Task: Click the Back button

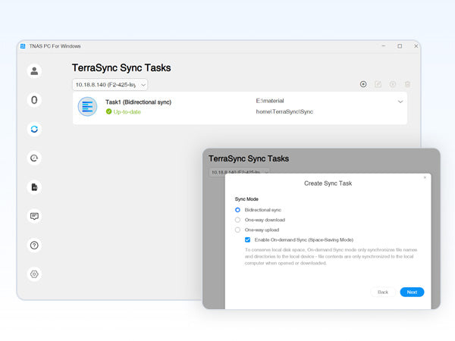Action: coord(383,292)
